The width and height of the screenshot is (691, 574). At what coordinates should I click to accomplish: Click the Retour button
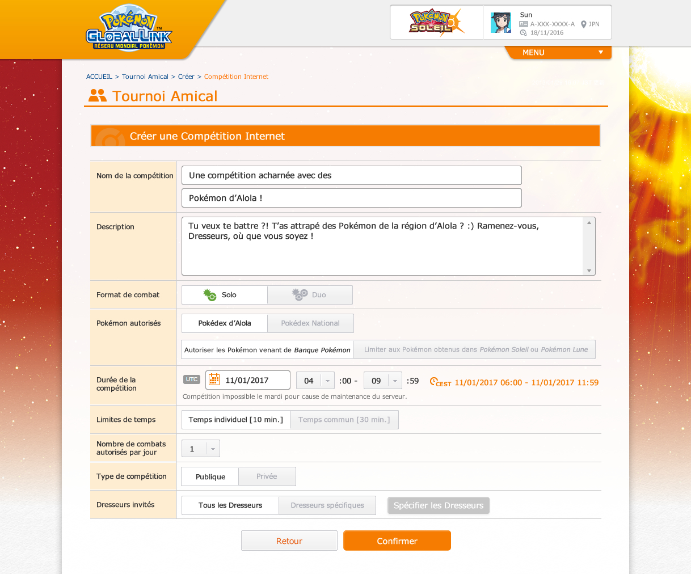pos(289,541)
